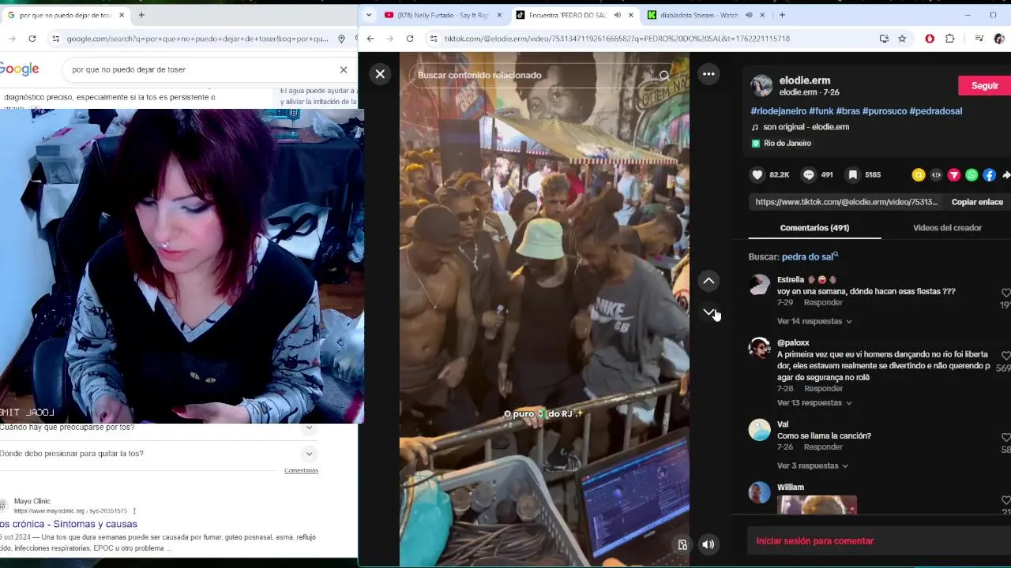Click the floating player icon on video

pyautogui.click(x=682, y=544)
